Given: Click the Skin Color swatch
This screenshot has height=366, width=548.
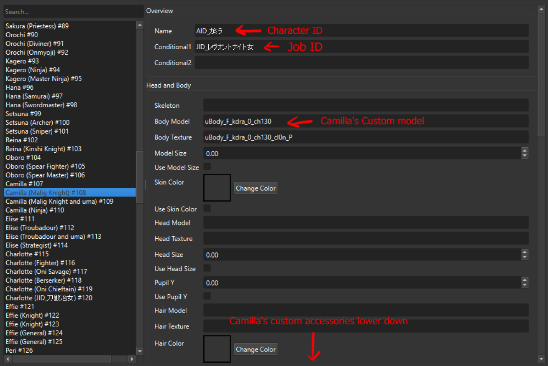Looking at the screenshot, I should pos(217,188).
